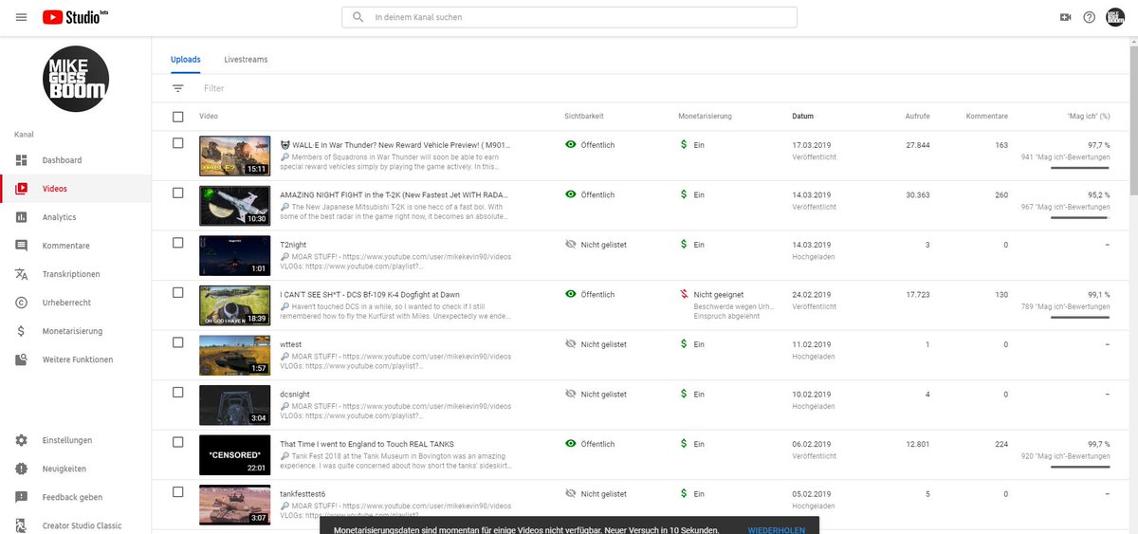Screen dimensions: 1138x534
Task: Open That Time I went to England title
Action: (367, 443)
